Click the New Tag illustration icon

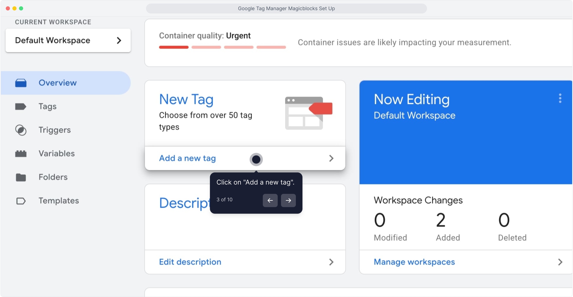click(309, 113)
